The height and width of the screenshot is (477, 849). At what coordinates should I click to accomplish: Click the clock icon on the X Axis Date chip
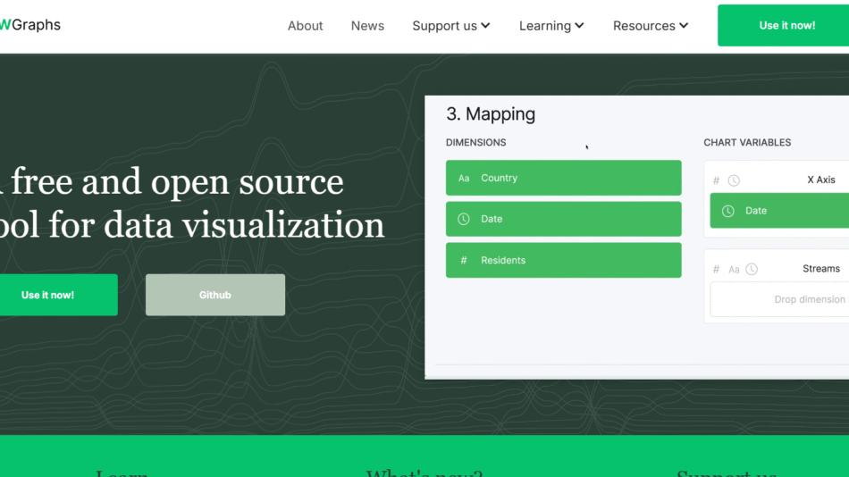coord(728,211)
